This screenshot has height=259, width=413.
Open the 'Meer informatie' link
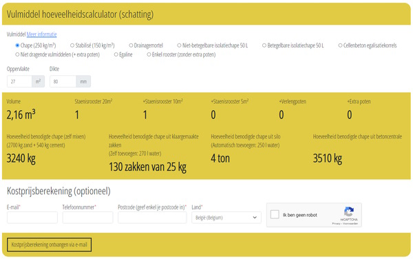point(41,34)
